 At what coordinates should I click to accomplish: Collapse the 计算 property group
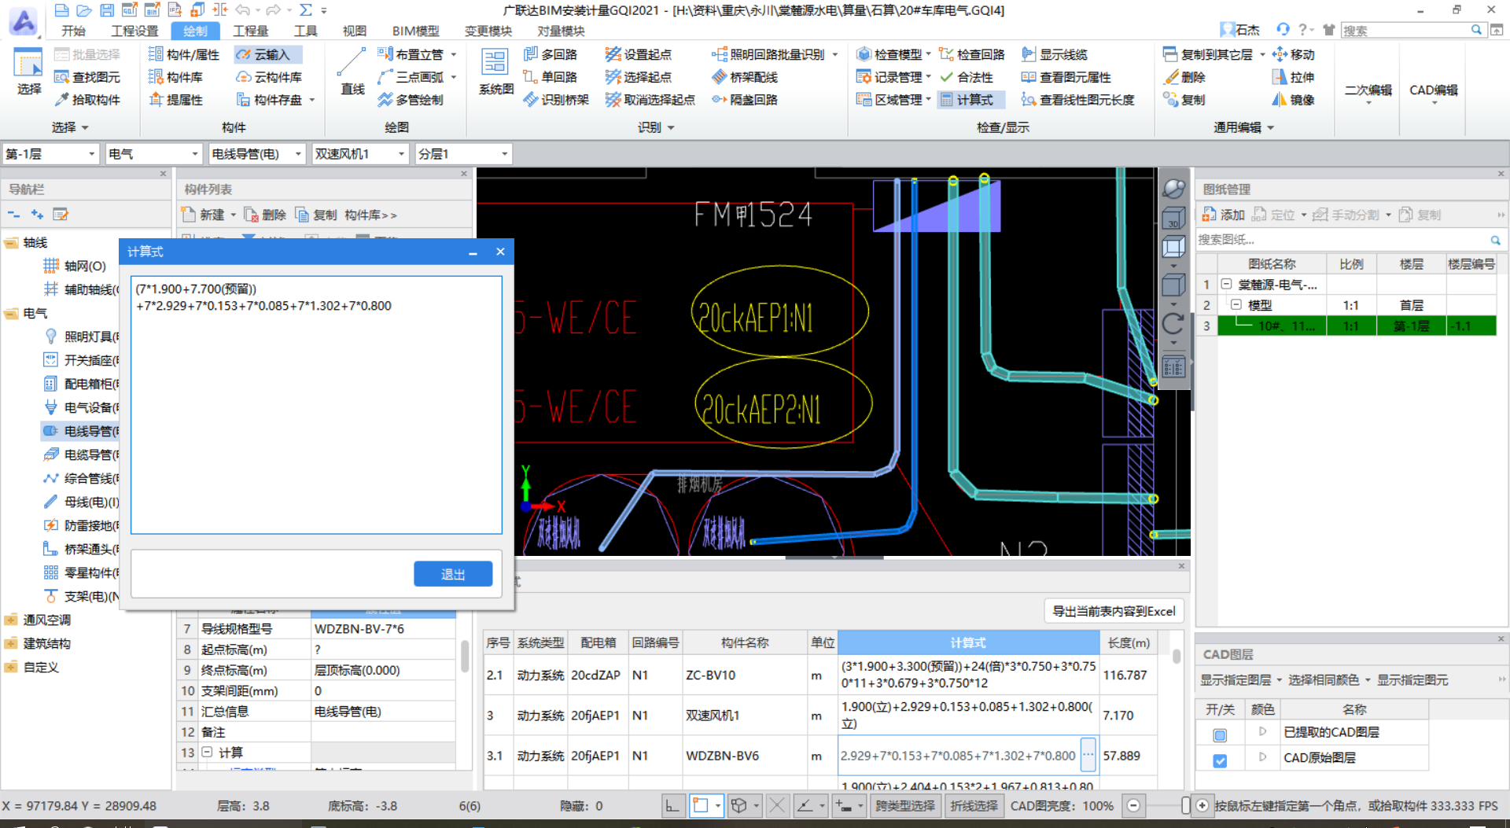[207, 752]
